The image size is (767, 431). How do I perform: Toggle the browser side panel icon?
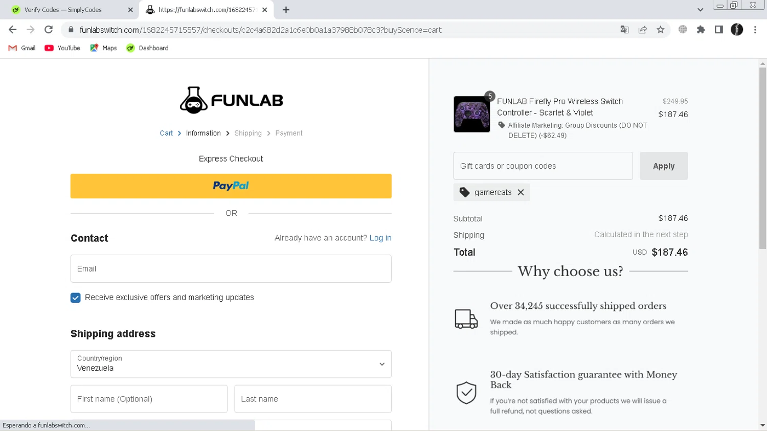[719, 30]
